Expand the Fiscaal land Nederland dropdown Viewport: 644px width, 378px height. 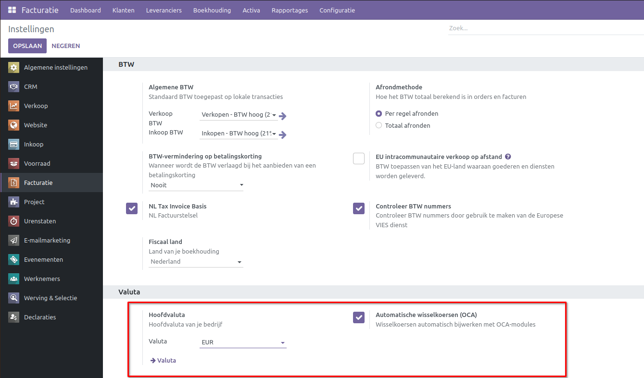click(196, 262)
